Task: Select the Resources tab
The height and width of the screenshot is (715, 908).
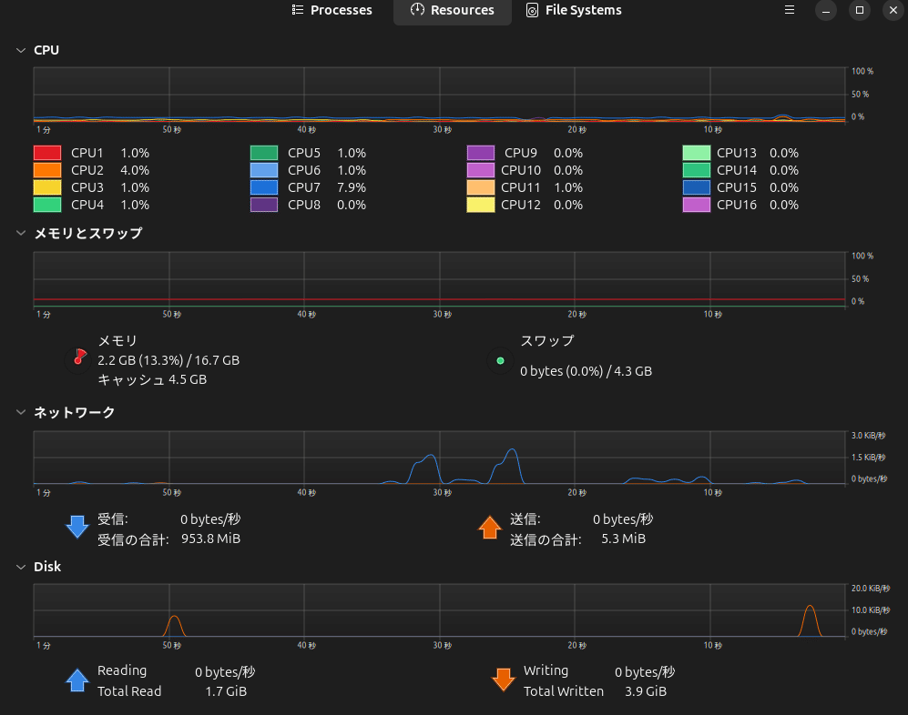Action: tap(453, 10)
